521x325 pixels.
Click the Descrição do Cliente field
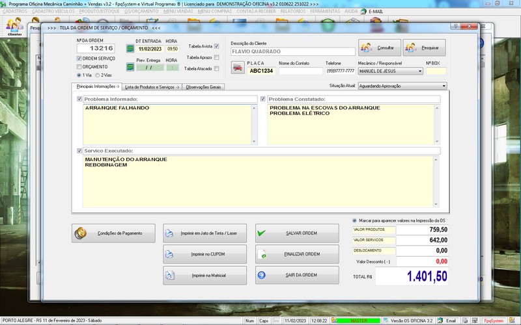292,51
